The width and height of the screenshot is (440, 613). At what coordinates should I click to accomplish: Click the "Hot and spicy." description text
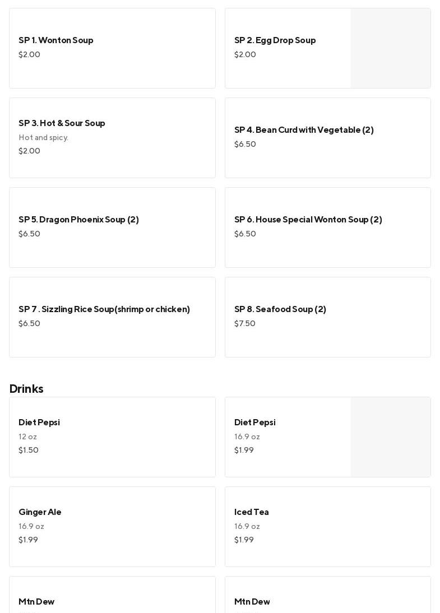point(44,138)
